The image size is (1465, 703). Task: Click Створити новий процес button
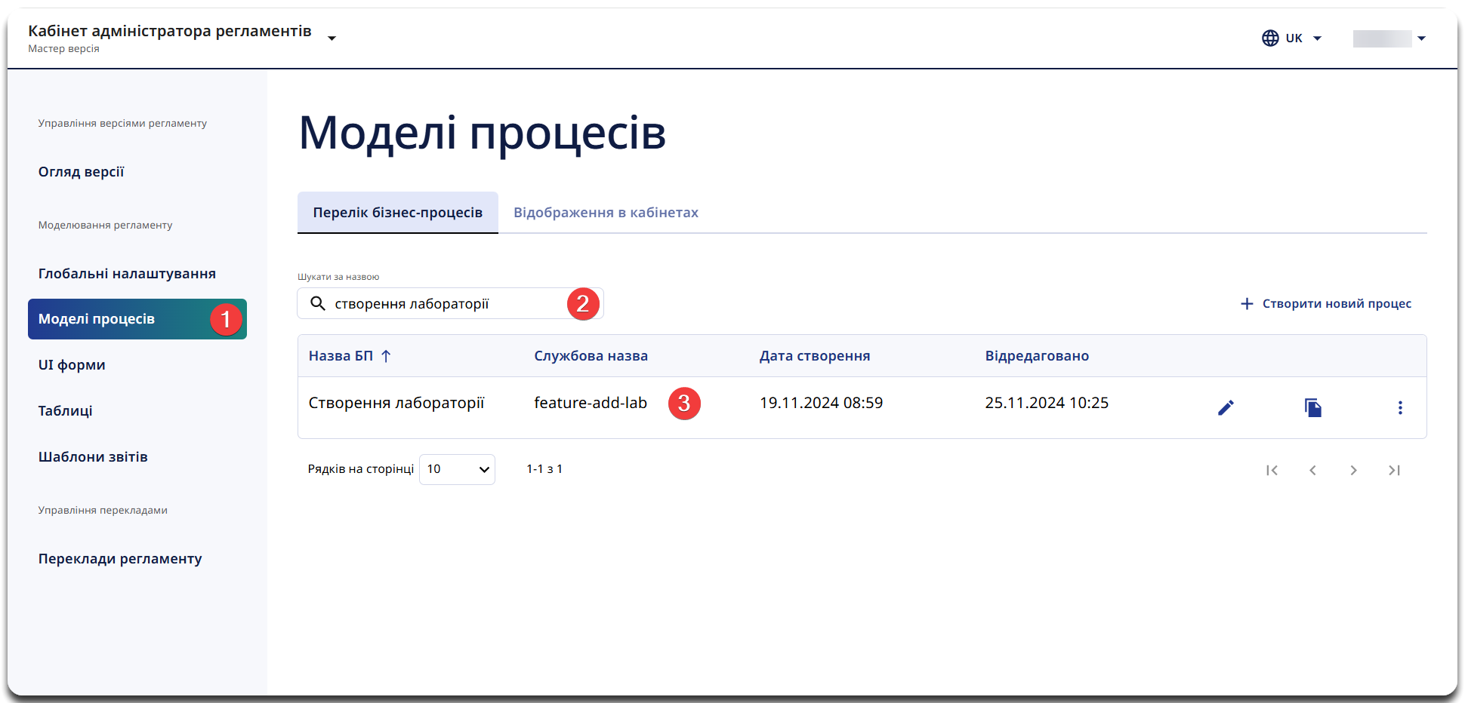coord(1325,304)
